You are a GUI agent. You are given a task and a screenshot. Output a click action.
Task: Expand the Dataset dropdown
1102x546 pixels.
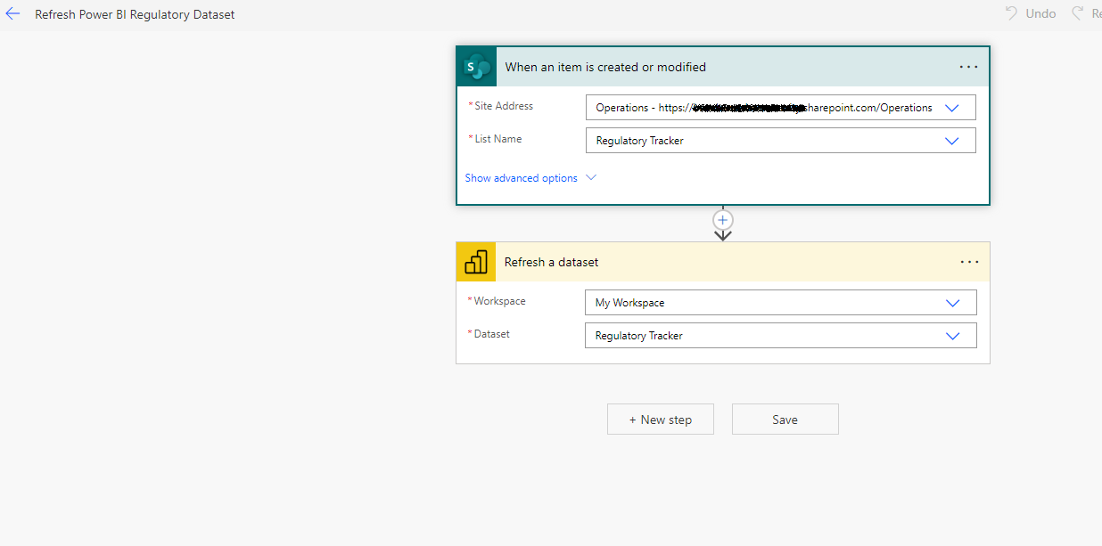click(952, 336)
